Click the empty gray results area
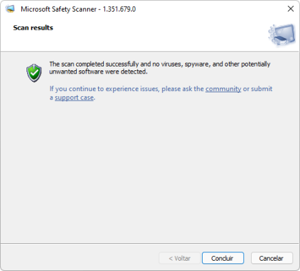 (x=150, y=172)
